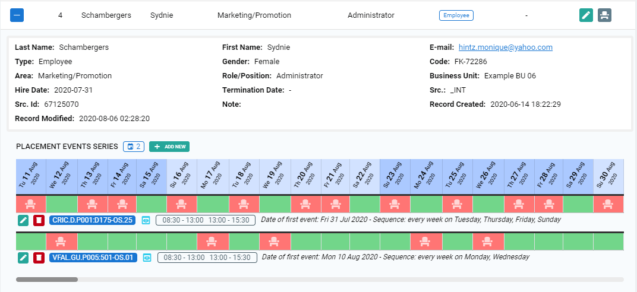
Task: Click CRIC series seat icon on Tu 18 Aug
Action: click(244, 204)
